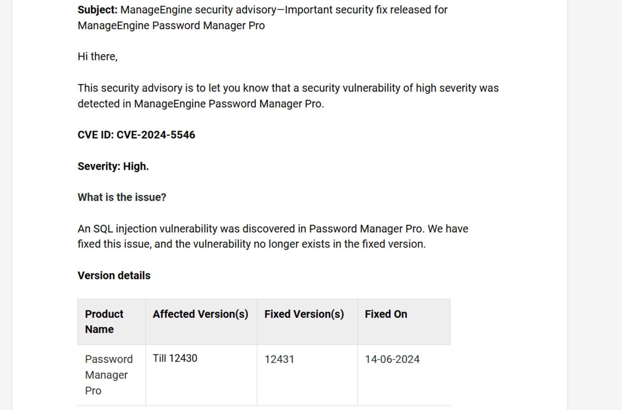
Task: Click the subject line text about security advisory
Action: tap(283, 10)
